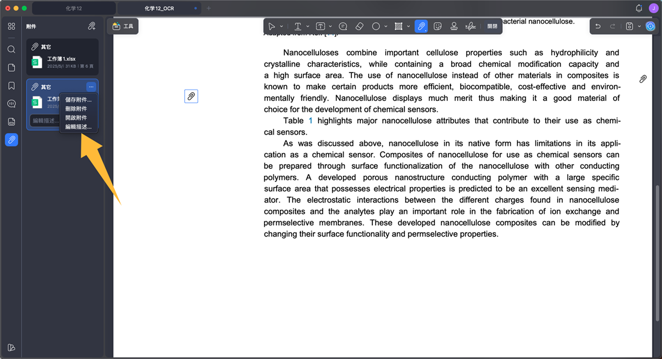The height and width of the screenshot is (359, 662).
Task: Click the add attachment icon in panel header
Action: [x=92, y=26]
